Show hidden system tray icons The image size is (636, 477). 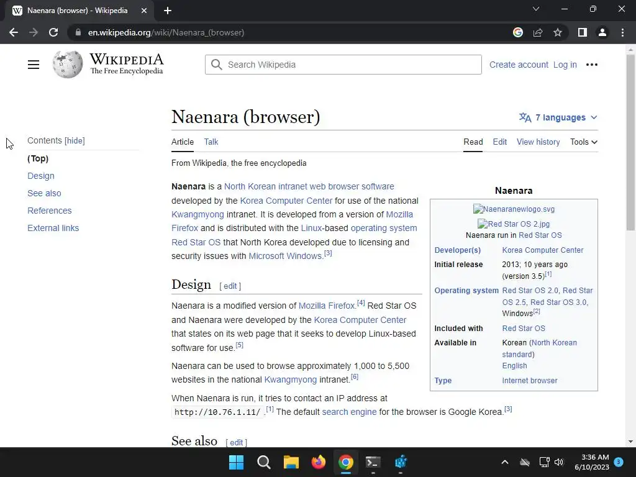[x=505, y=462]
